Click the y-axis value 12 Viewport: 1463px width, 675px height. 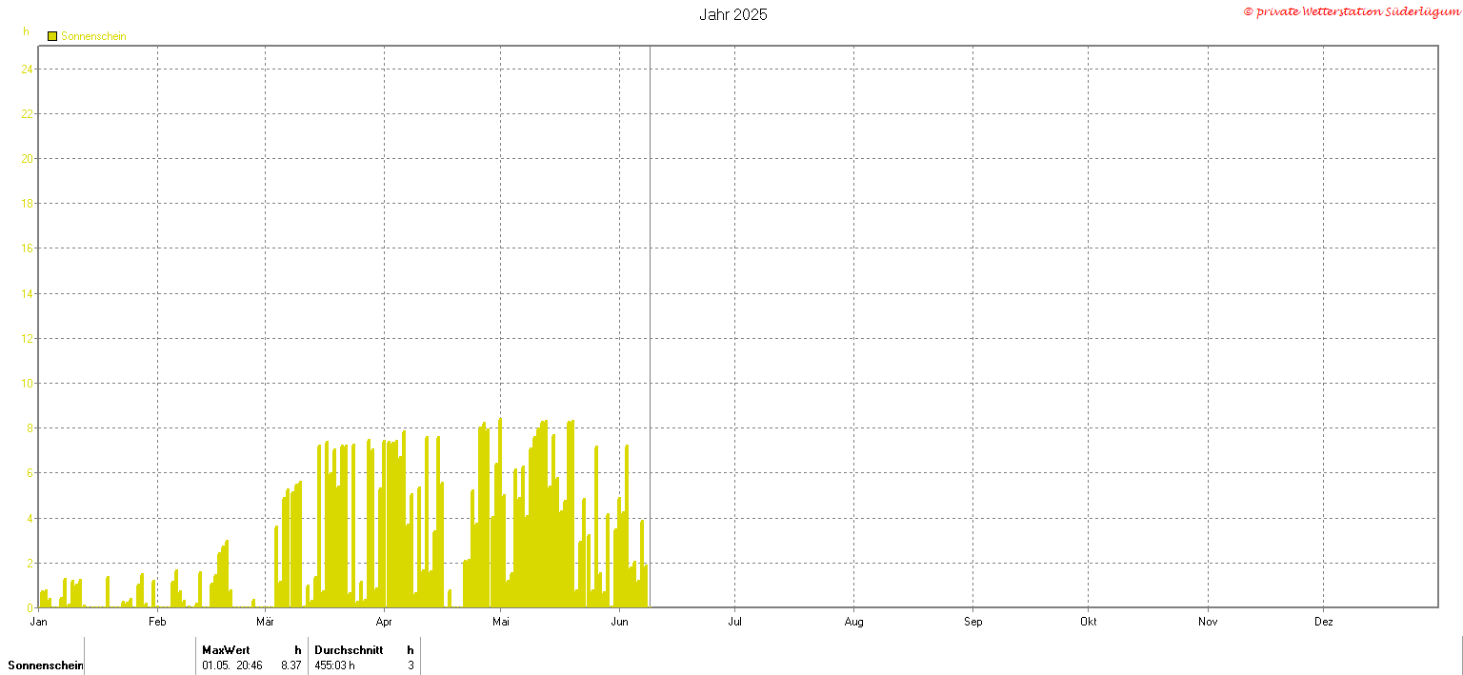(28, 338)
